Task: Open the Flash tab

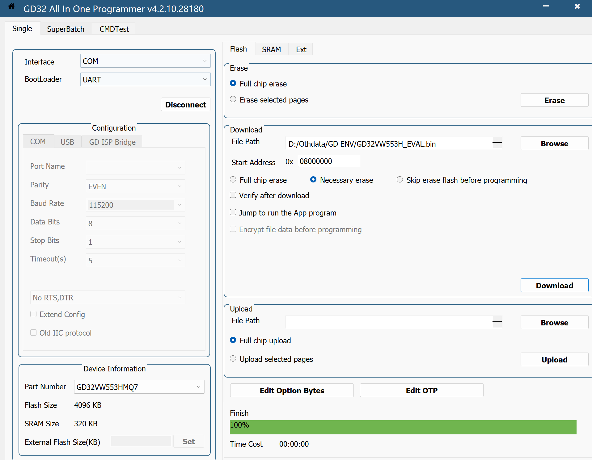Action: pyautogui.click(x=239, y=49)
